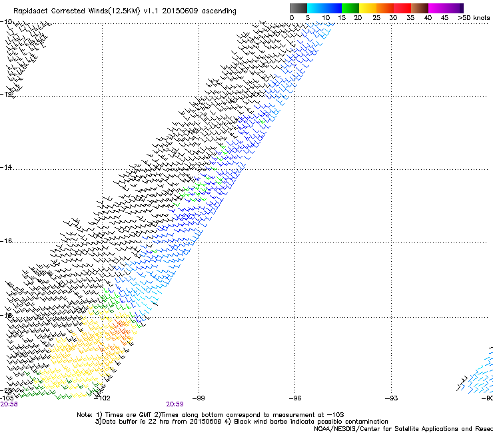Click the gray 0-5 knots color swatch

coord(299,8)
